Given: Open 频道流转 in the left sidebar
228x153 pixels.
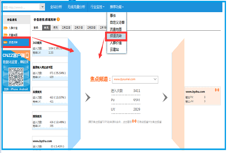Looking at the screenshot, I should click(16, 42).
